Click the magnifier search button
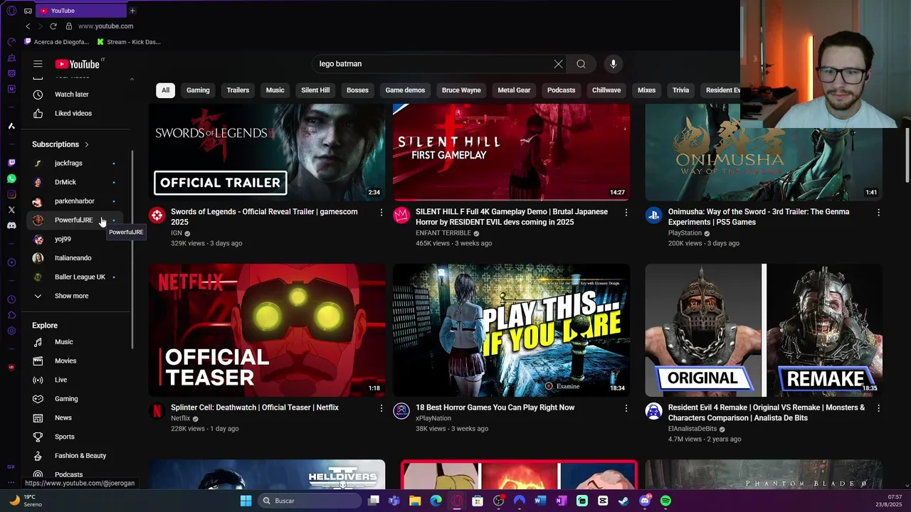This screenshot has height=512, width=911. pyautogui.click(x=581, y=64)
